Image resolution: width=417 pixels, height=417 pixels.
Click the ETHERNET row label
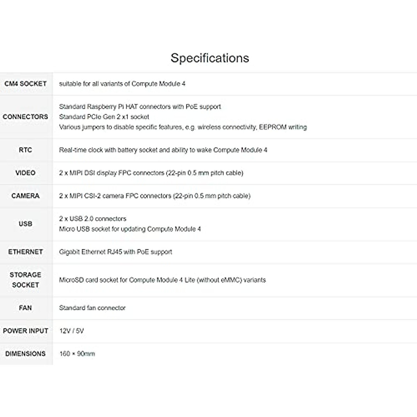coord(25,252)
